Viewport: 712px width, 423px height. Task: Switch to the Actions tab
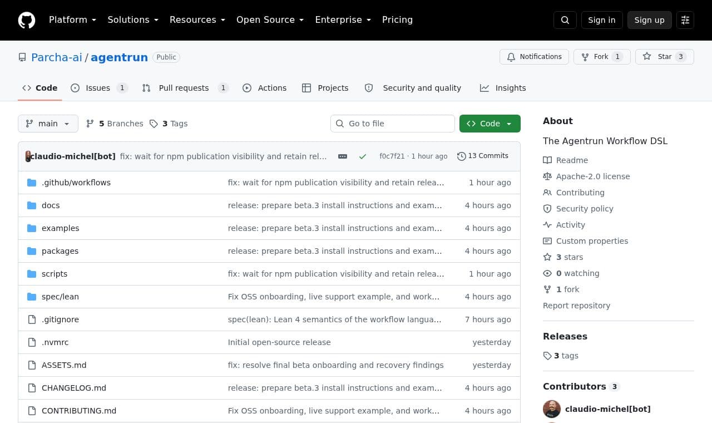click(265, 88)
